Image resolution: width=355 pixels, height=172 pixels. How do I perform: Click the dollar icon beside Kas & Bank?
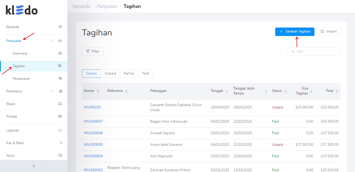point(61,143)
